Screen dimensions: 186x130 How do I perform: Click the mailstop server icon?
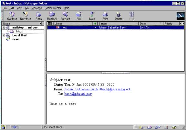click(8, 27)
